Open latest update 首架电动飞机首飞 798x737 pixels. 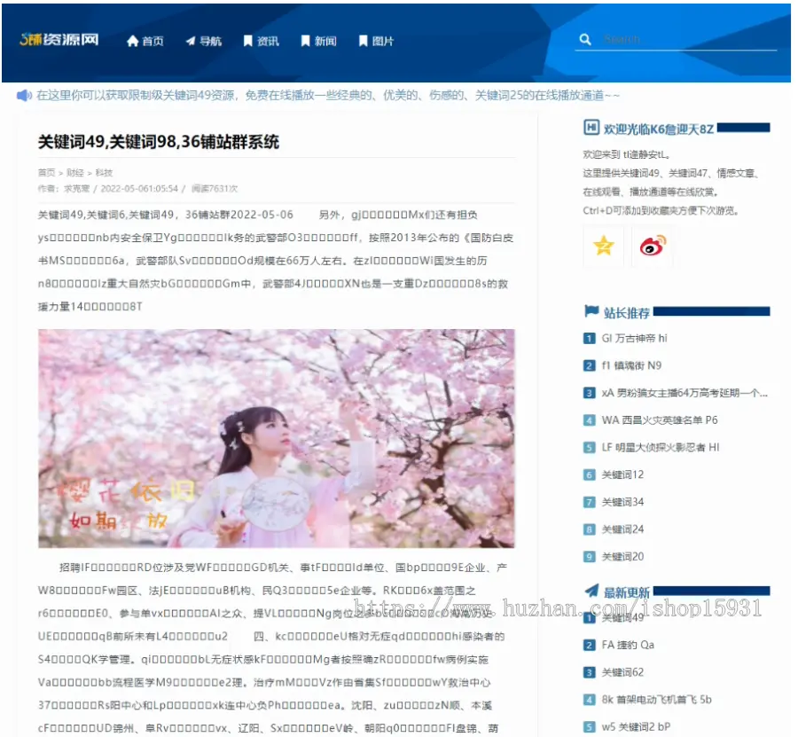pyautogui.click(x=656, y=700)
